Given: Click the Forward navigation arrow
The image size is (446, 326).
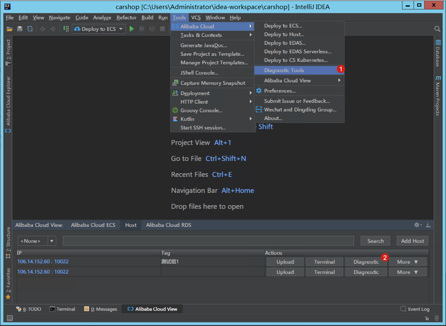Looking at the screenshot, I should point(53,29).
